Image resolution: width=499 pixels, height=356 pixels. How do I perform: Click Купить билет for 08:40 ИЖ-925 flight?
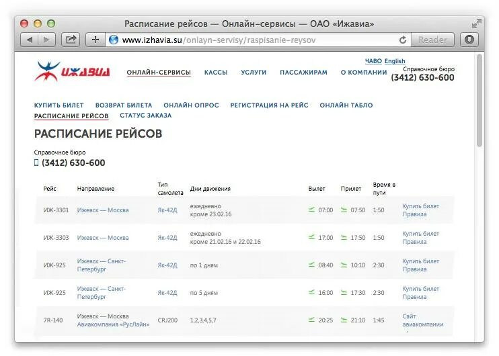(x=421, y=261)
